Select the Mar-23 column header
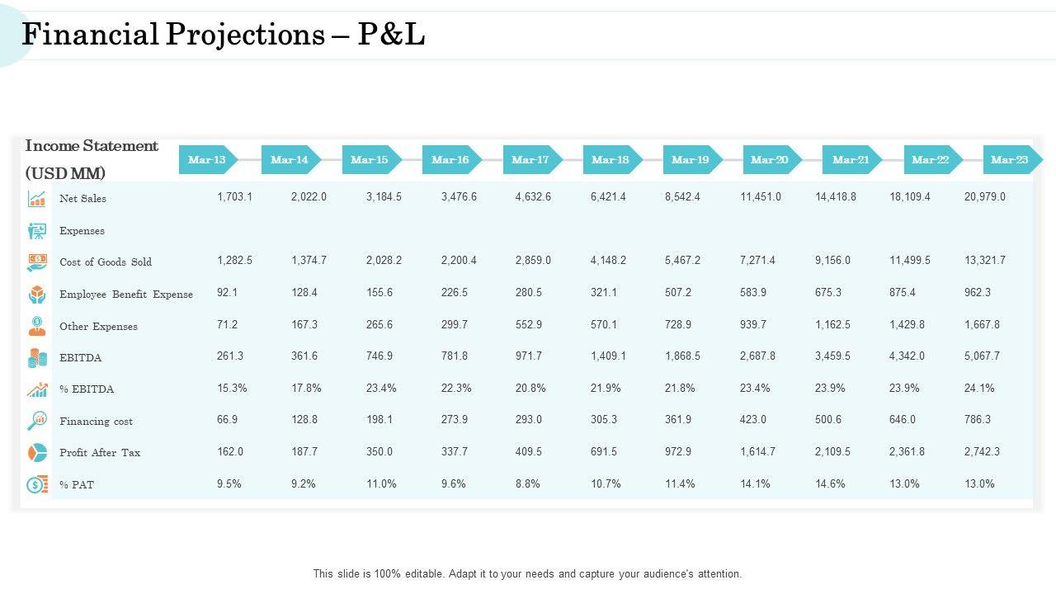 point(1011,159)
